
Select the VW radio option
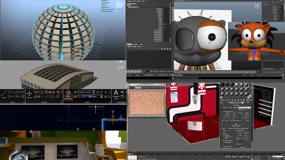(x=227, y=118)
